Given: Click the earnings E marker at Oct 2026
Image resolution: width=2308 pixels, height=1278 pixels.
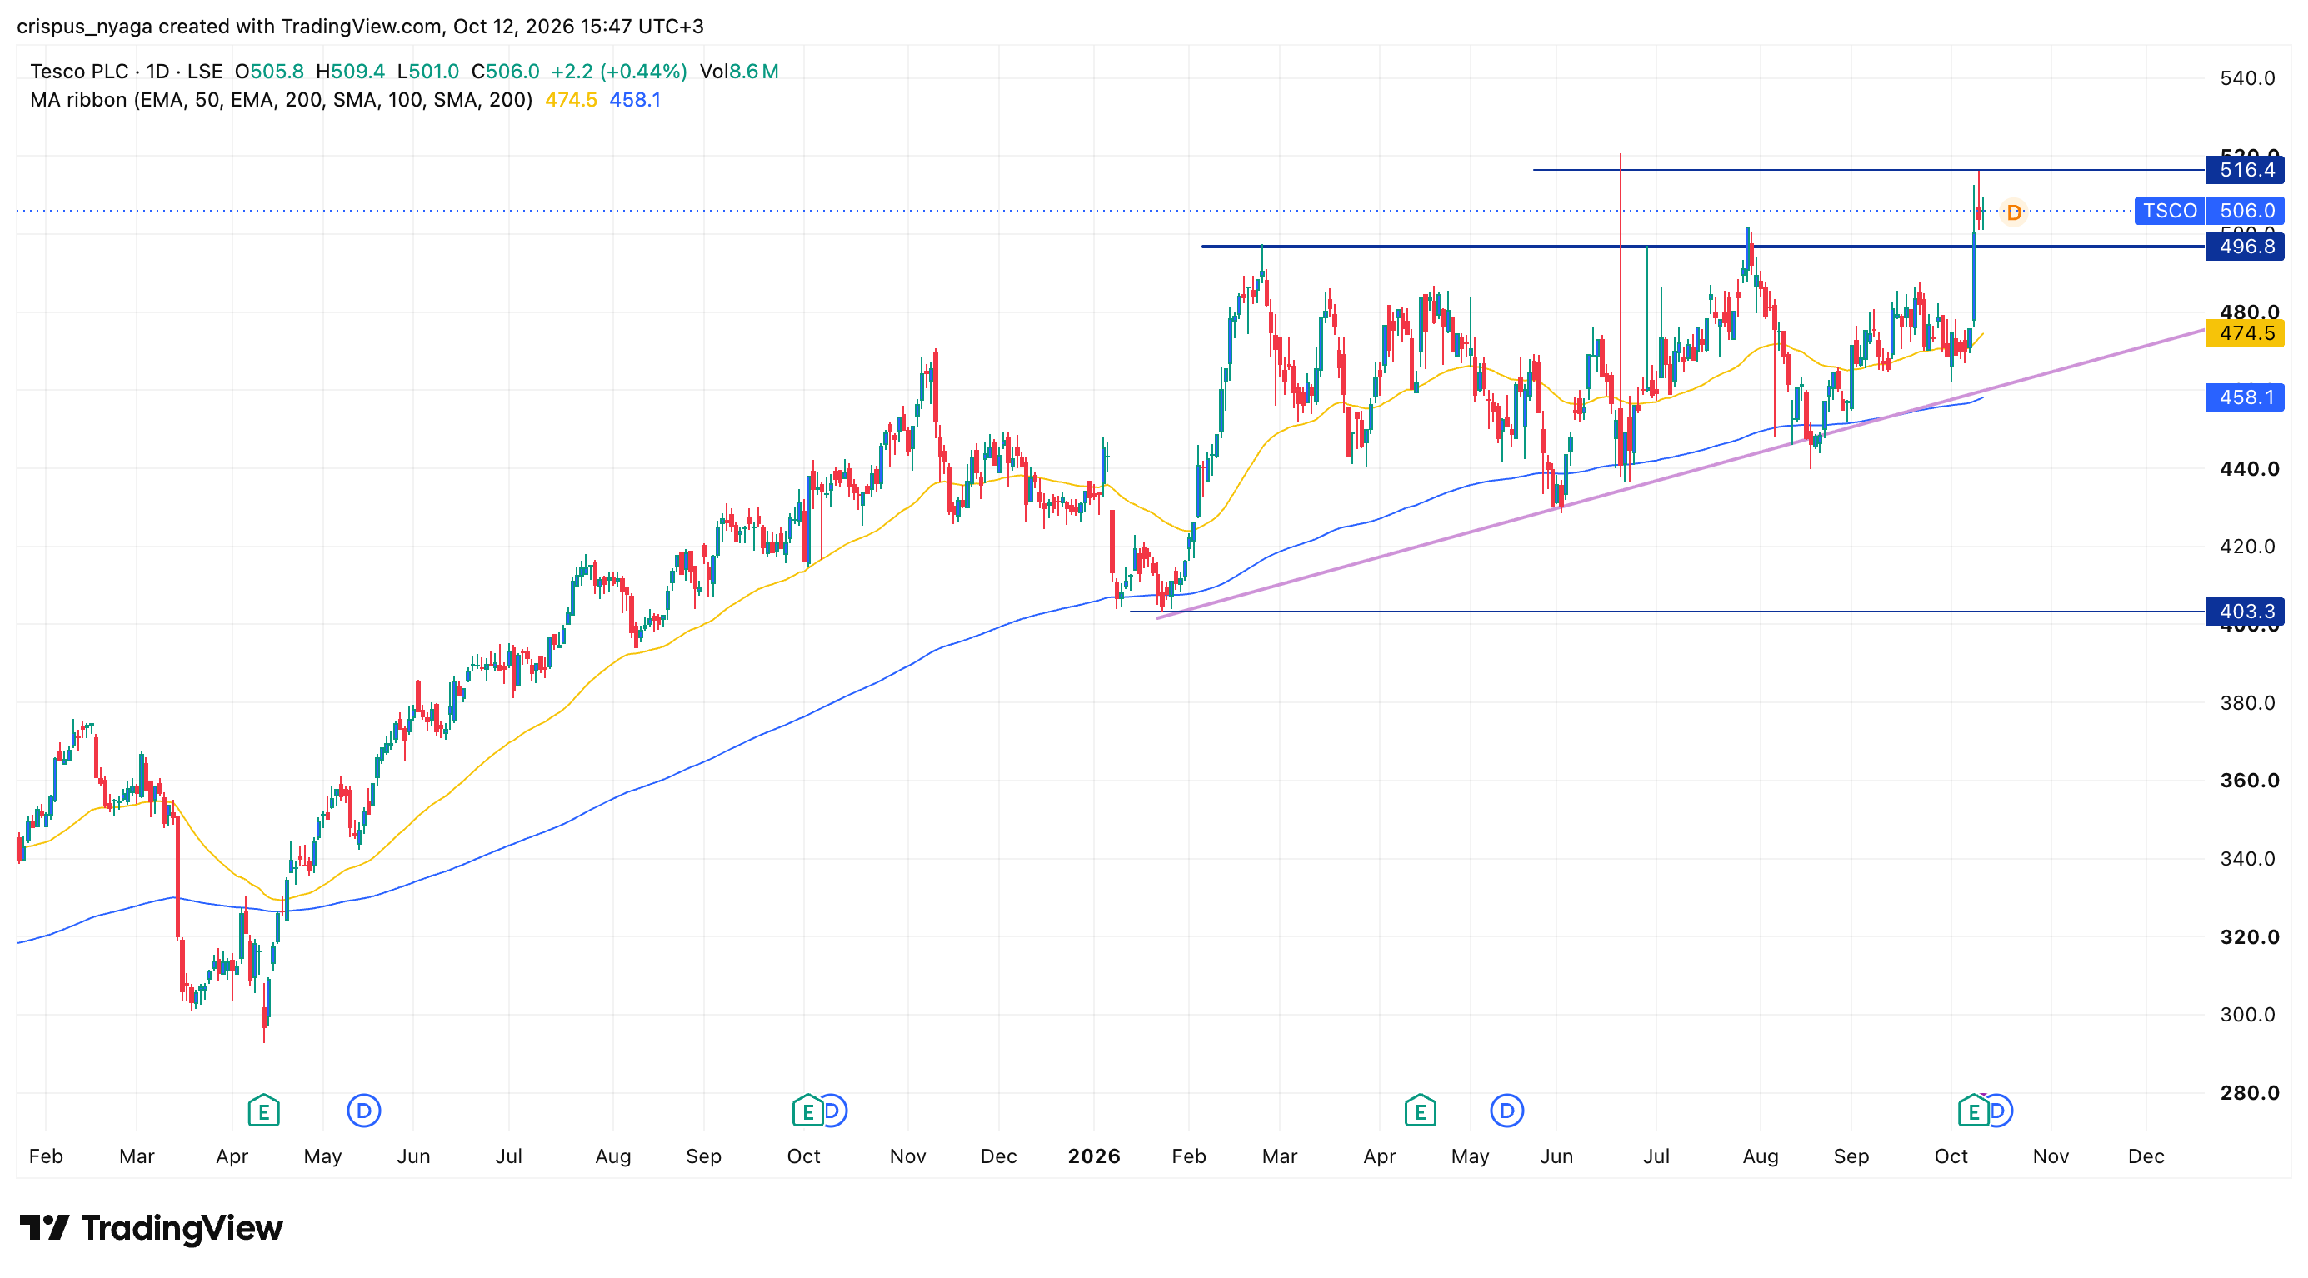Looking at the screenshot, I should 1973,1111.
